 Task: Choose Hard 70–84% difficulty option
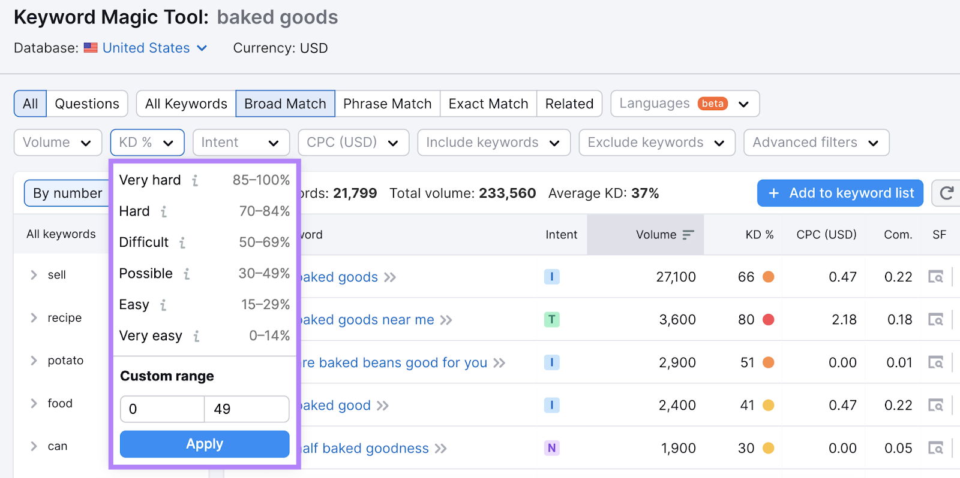point(205,211)
